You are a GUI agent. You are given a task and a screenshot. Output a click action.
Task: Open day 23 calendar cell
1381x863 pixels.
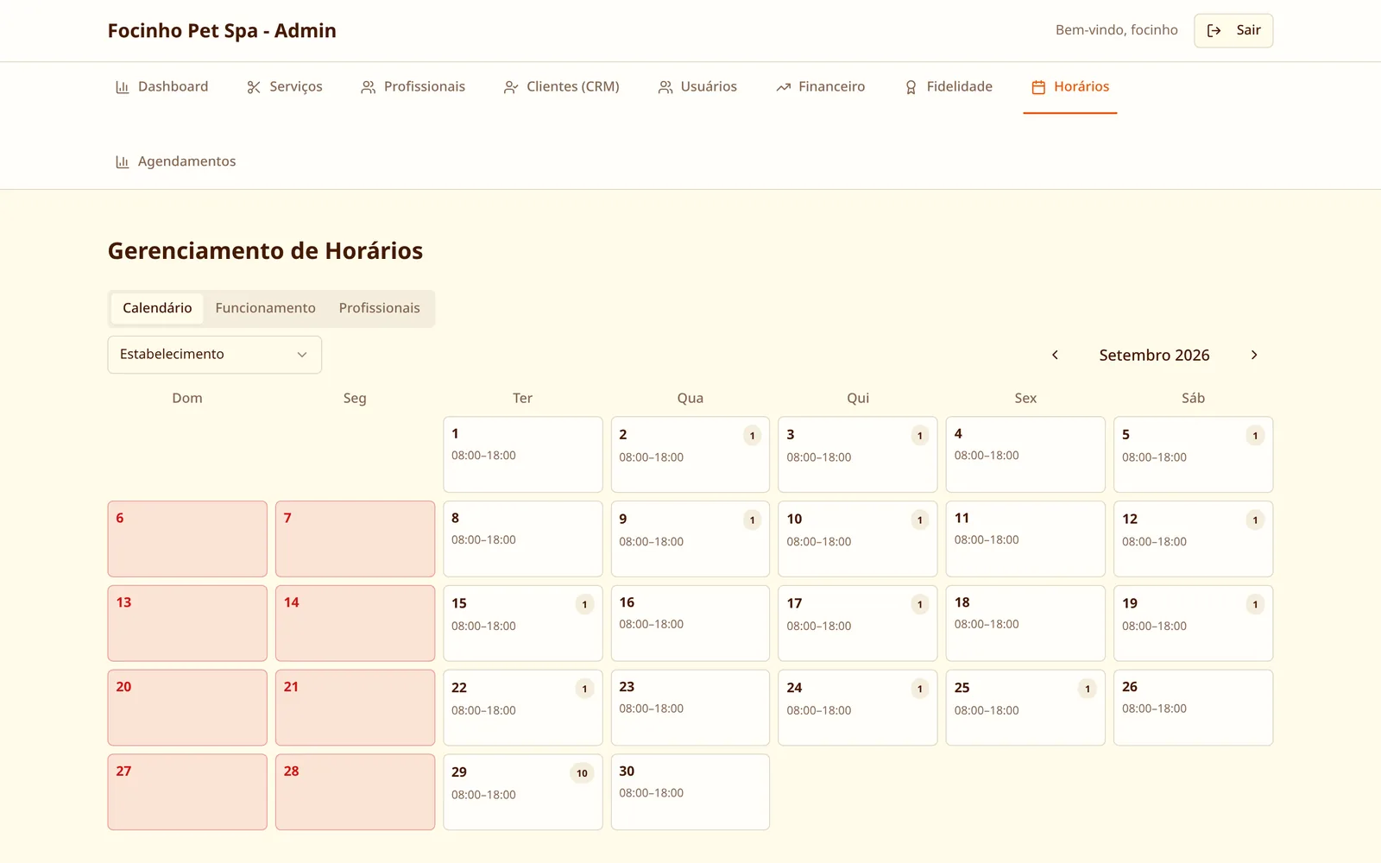coord(690,708)
